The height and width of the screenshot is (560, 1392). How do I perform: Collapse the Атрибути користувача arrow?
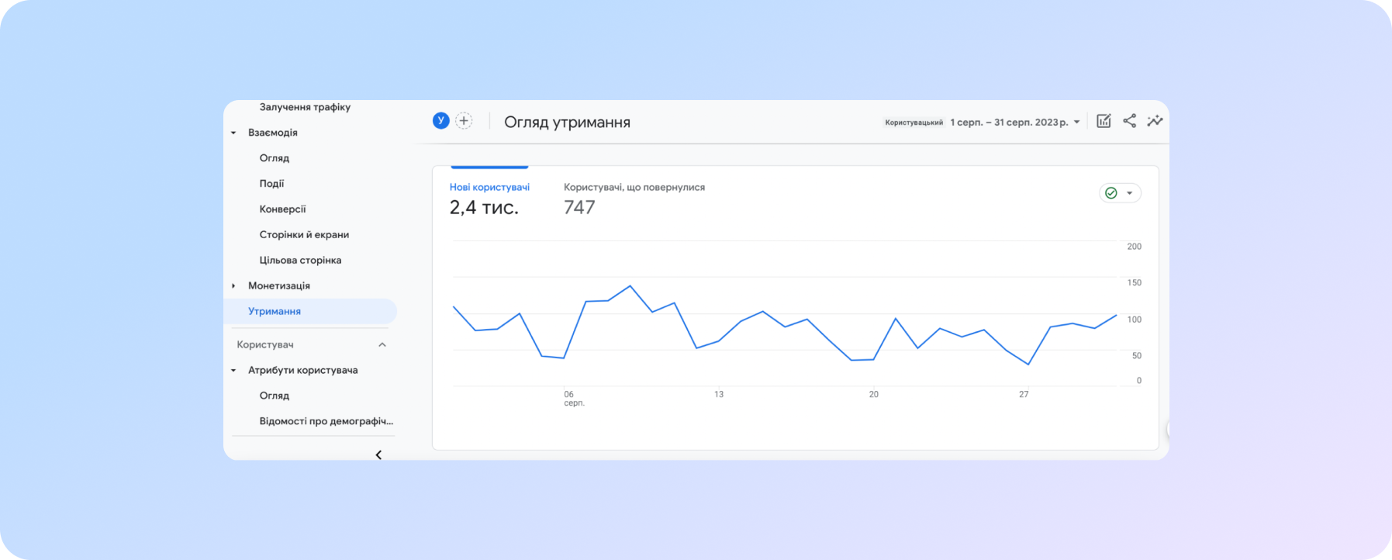click(x=233, y=371)
